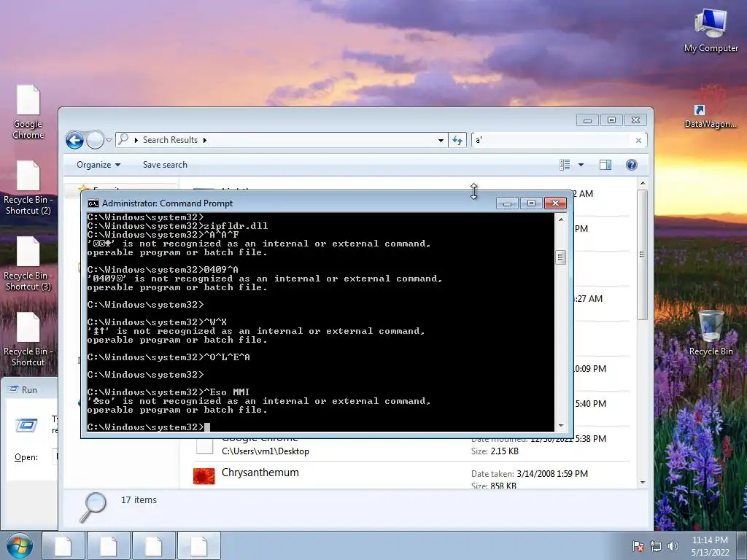The image size is (747, 560).
Task: Click the Command Prompt scrollbar down arrow
Action: [561, 426]
